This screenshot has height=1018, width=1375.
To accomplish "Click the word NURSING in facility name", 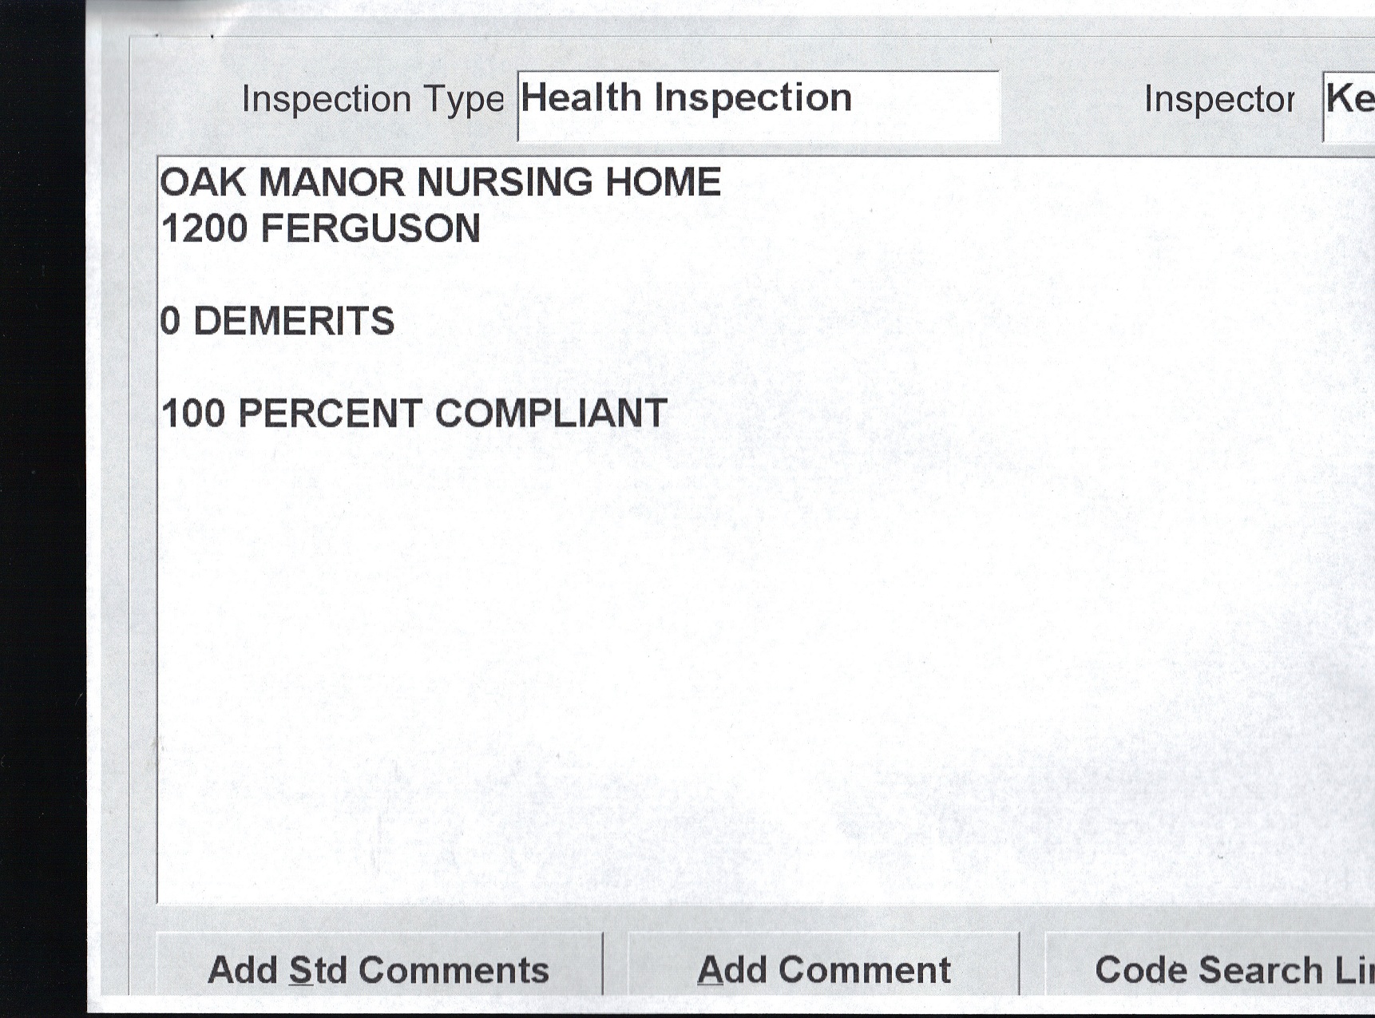I will pos(505,182).
